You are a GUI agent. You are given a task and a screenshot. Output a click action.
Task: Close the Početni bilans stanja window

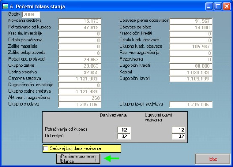pyautogui.click(x=227, y=6)
